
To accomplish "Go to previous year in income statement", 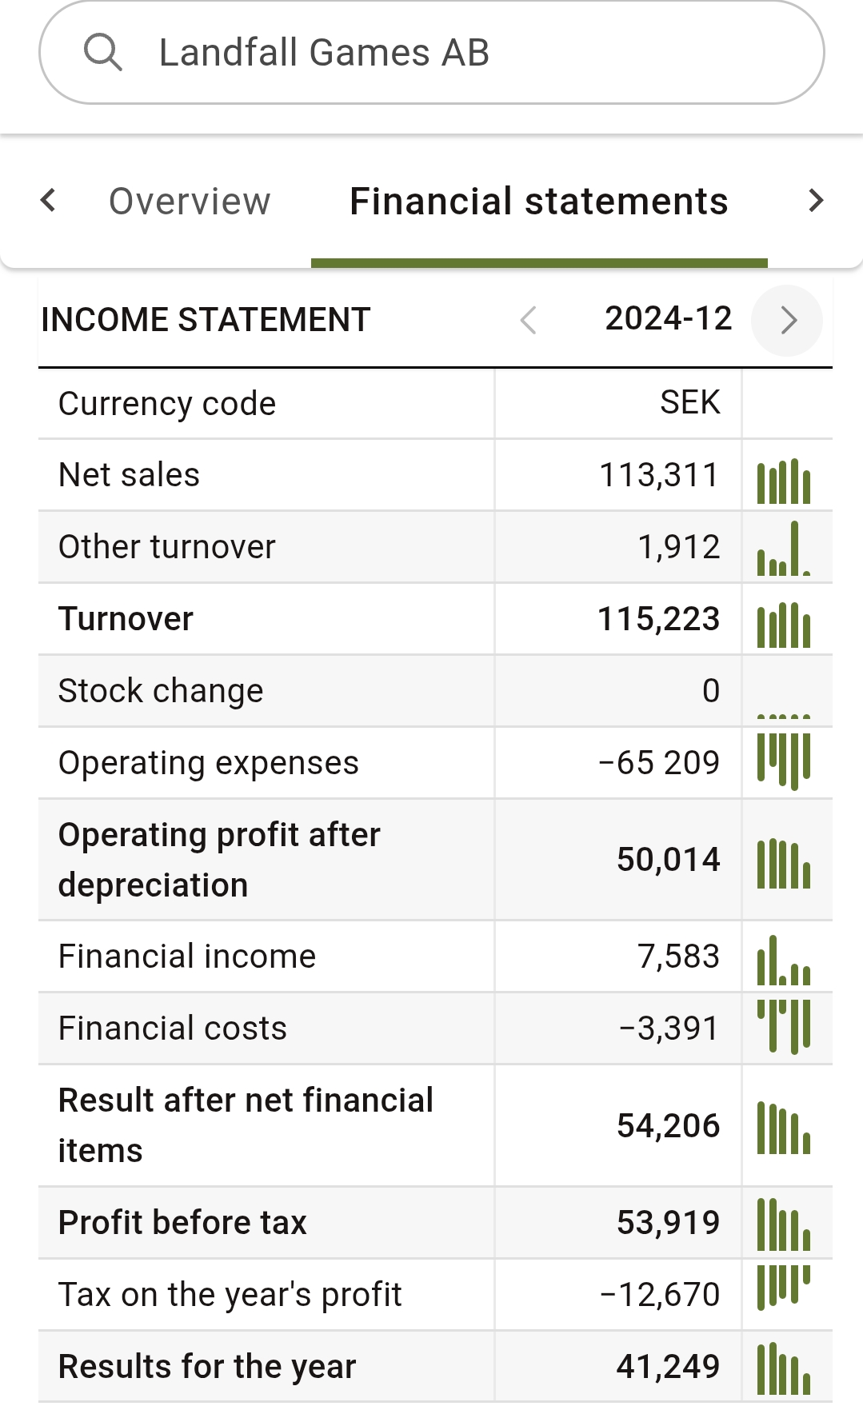I will 528,320.
